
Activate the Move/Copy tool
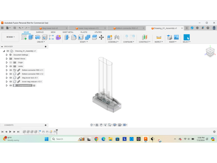pos(101,37)
